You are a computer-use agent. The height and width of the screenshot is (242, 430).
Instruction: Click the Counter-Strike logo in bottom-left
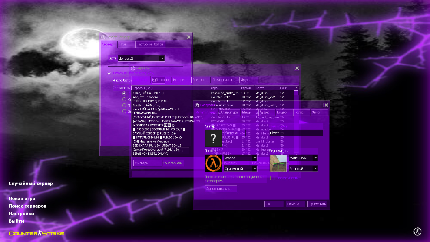pyautogui.click(x=36, y=233)
